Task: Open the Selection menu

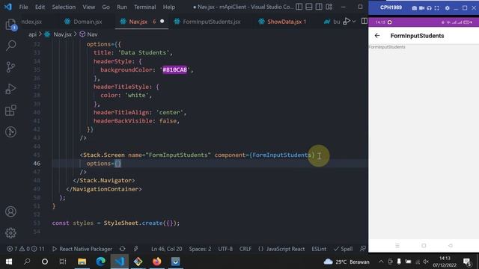Action: tap(64, 7)
